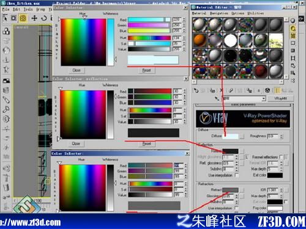This screenshot has height=229, width=306.
Task: Click the Fog color white swatch
Action: click(x=275, y=208)
